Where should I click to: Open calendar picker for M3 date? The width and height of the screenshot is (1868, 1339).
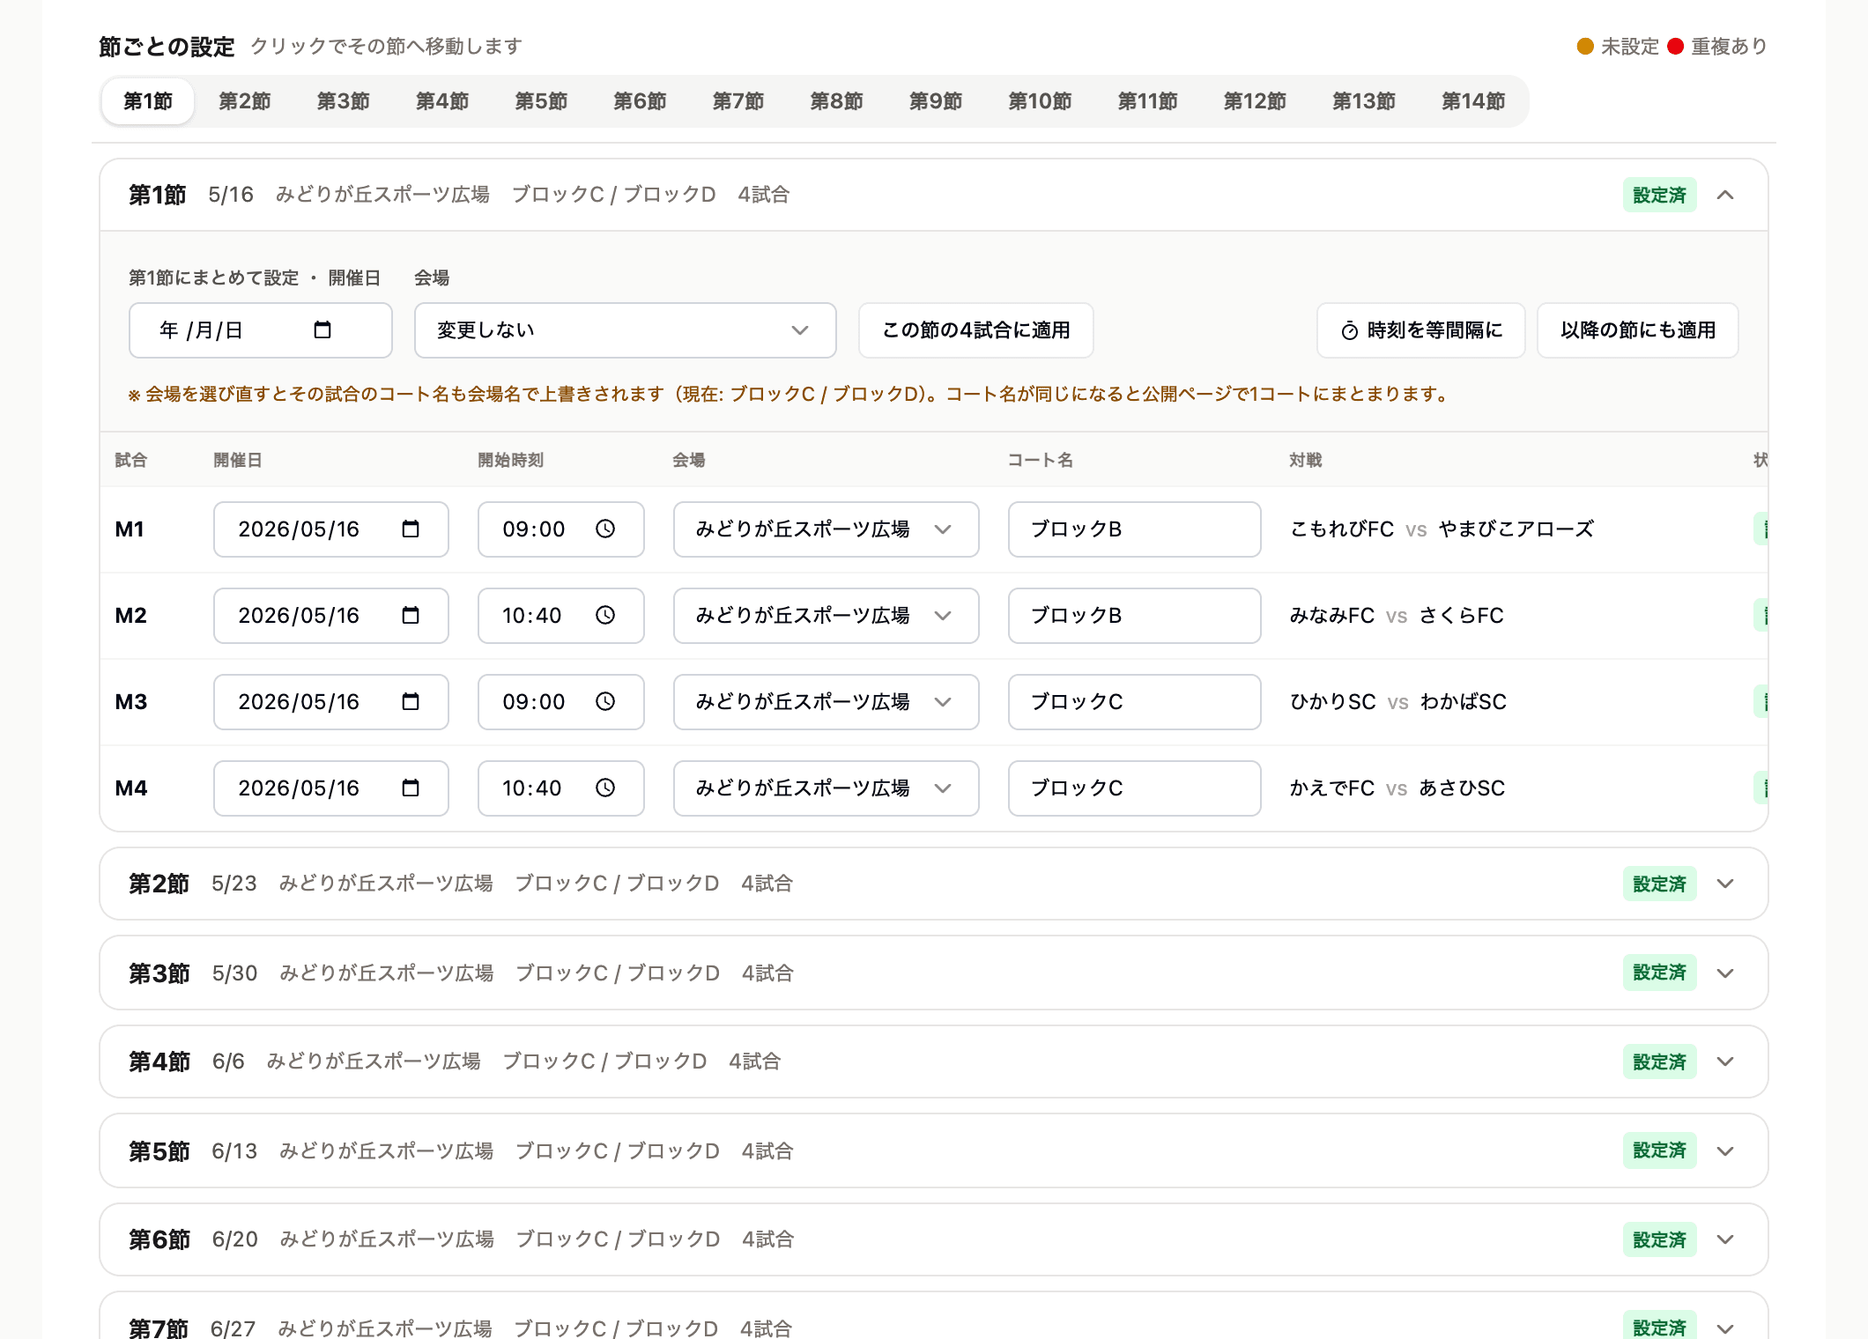[411, 701]
